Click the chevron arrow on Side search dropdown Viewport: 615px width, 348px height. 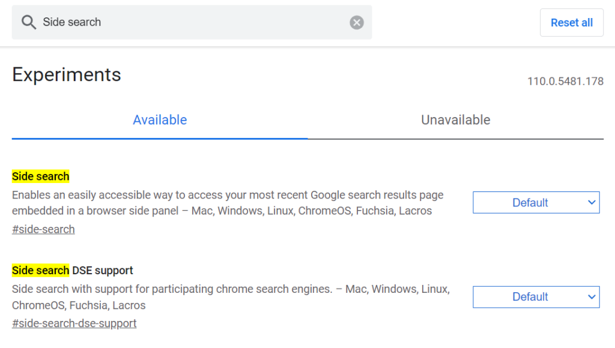tap(592, 203)
